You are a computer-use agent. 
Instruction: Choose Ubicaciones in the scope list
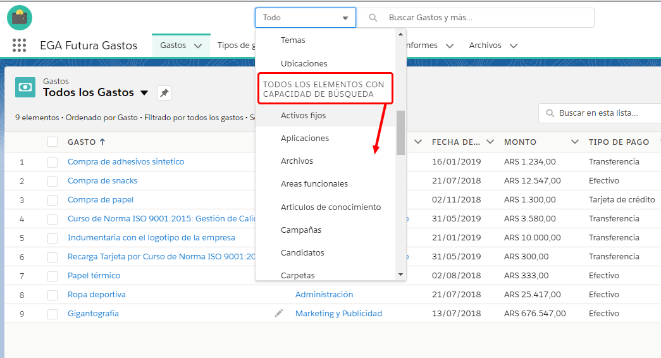[326, 64]
